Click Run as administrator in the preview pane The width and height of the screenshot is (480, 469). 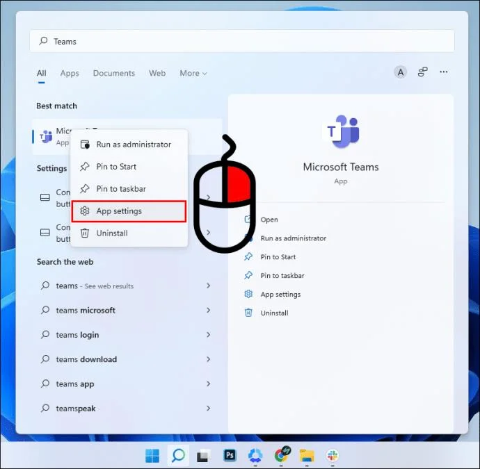click(294, 238)
